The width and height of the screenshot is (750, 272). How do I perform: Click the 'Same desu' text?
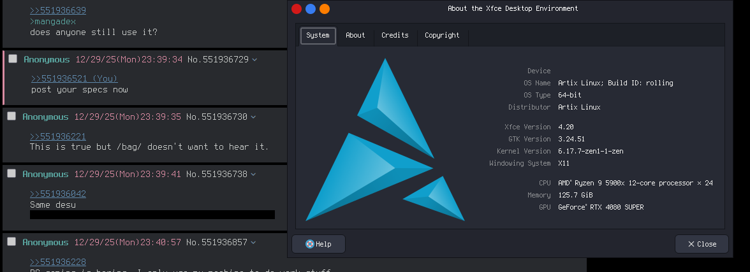[x=52, y=205]
